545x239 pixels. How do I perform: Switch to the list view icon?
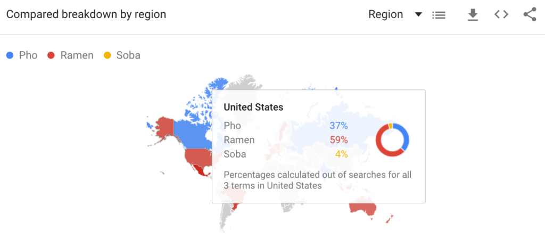[439, 15]
